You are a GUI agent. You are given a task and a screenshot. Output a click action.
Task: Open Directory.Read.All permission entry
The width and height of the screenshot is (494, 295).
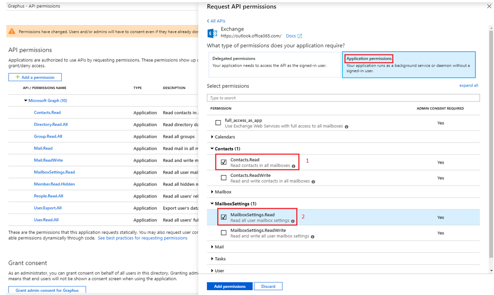click(x=51, y=125)
